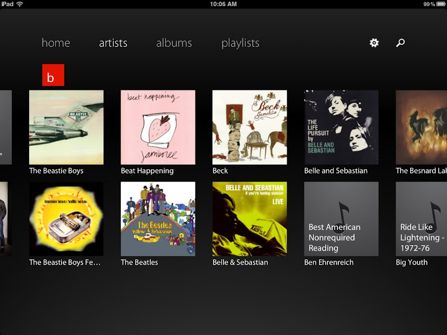Open the Hello Nasty sardine can cover

[66, 219]
